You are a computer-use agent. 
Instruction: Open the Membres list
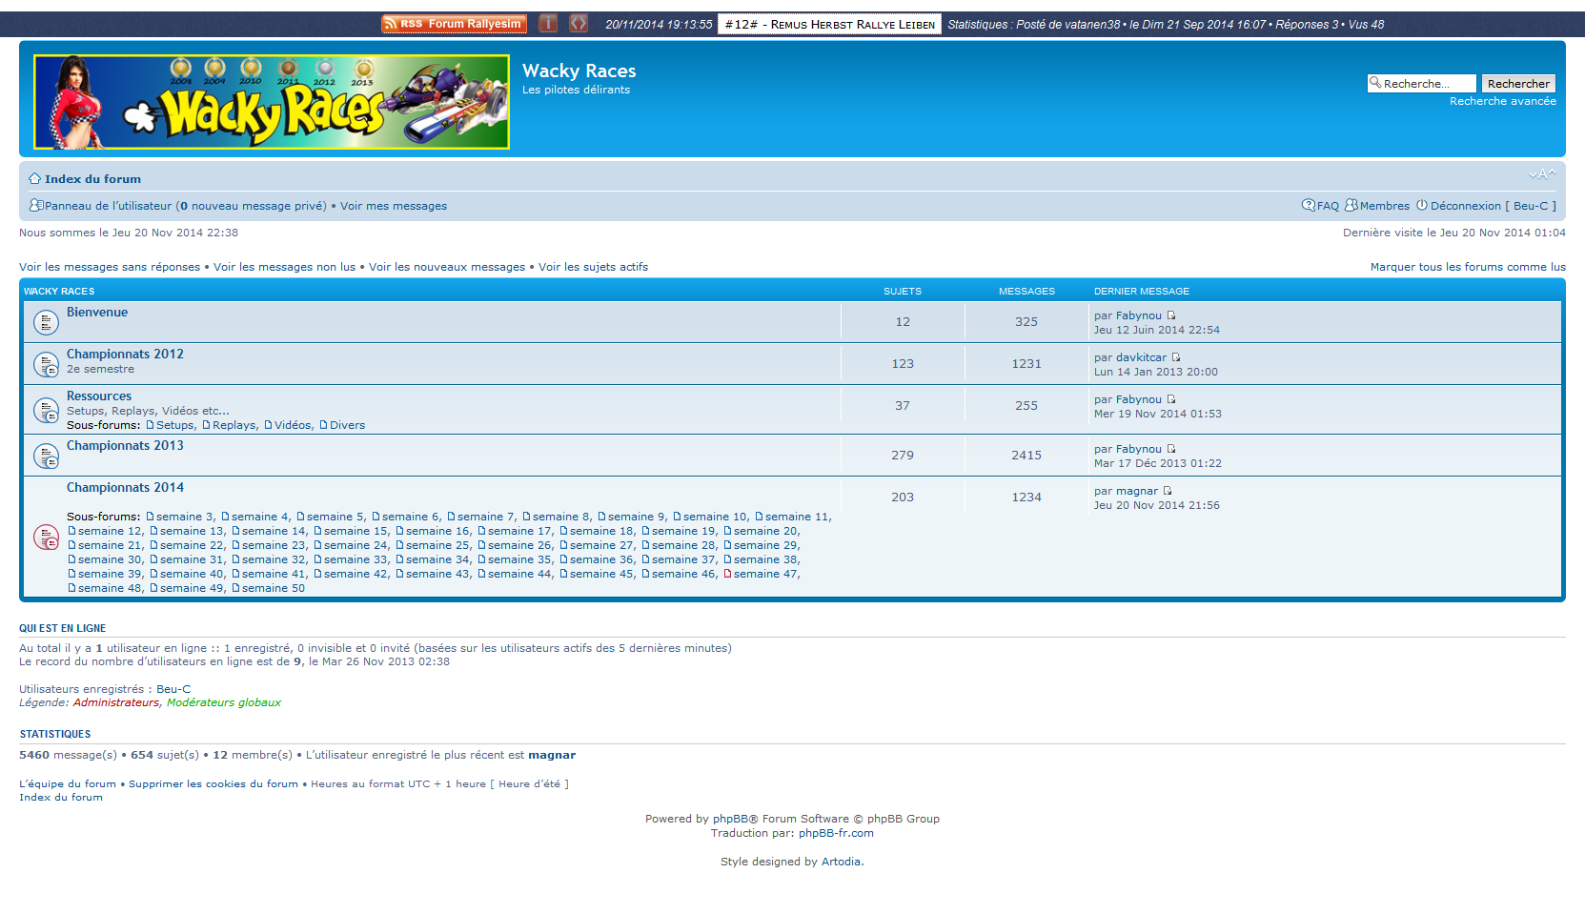click(1384, 206)
